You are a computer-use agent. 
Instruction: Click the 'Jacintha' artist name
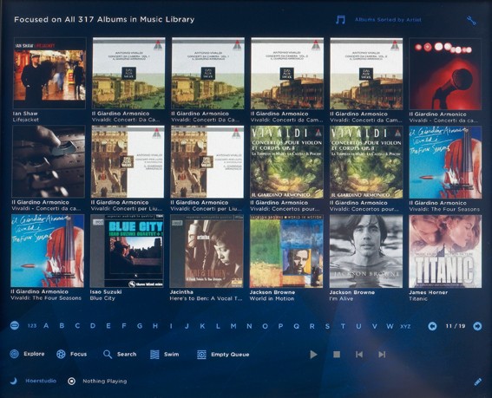[x=181, y=292]
